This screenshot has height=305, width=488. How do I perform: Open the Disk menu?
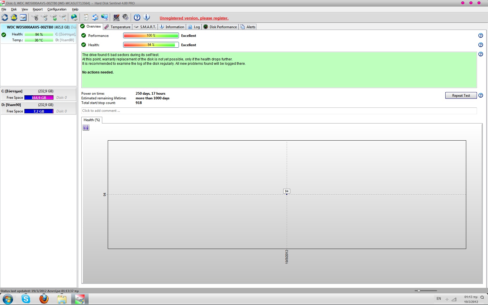14,9
